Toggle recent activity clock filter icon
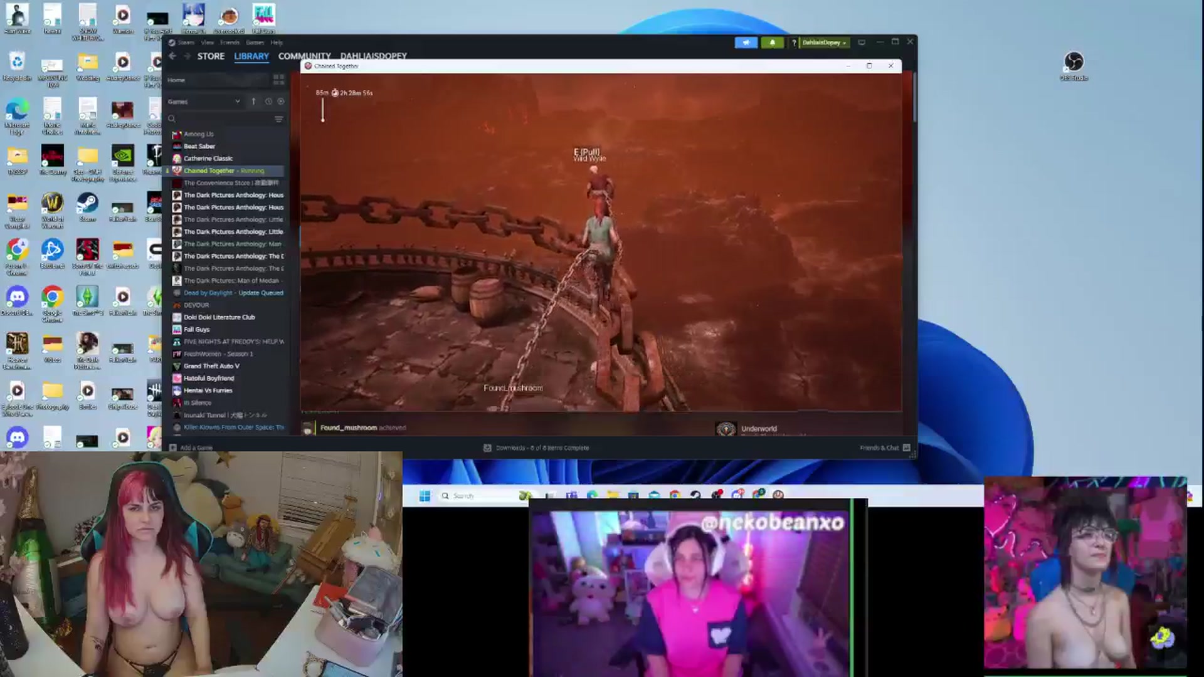The image size is (1204, 677). click(268, 102)
